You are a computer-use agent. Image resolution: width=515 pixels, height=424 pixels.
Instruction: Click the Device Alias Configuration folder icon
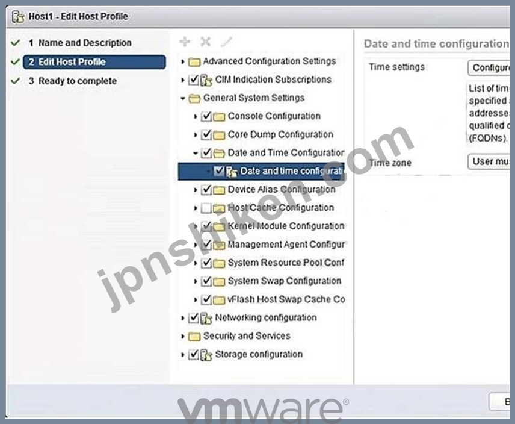coord(219,190)
